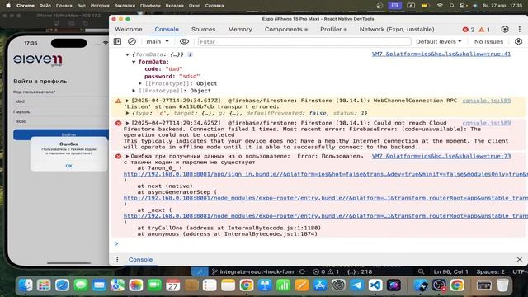Open DevTools settings gear in the tab bar
Image resolution: width=528 pixels, height=297 pixels.
pyautogui.click(x=504, y=30)
